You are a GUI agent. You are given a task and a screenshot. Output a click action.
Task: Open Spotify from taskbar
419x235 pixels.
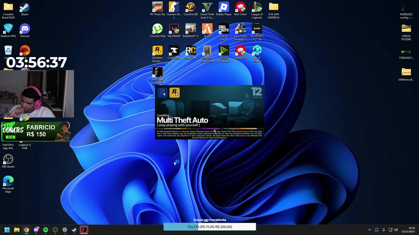click(46, 230)
